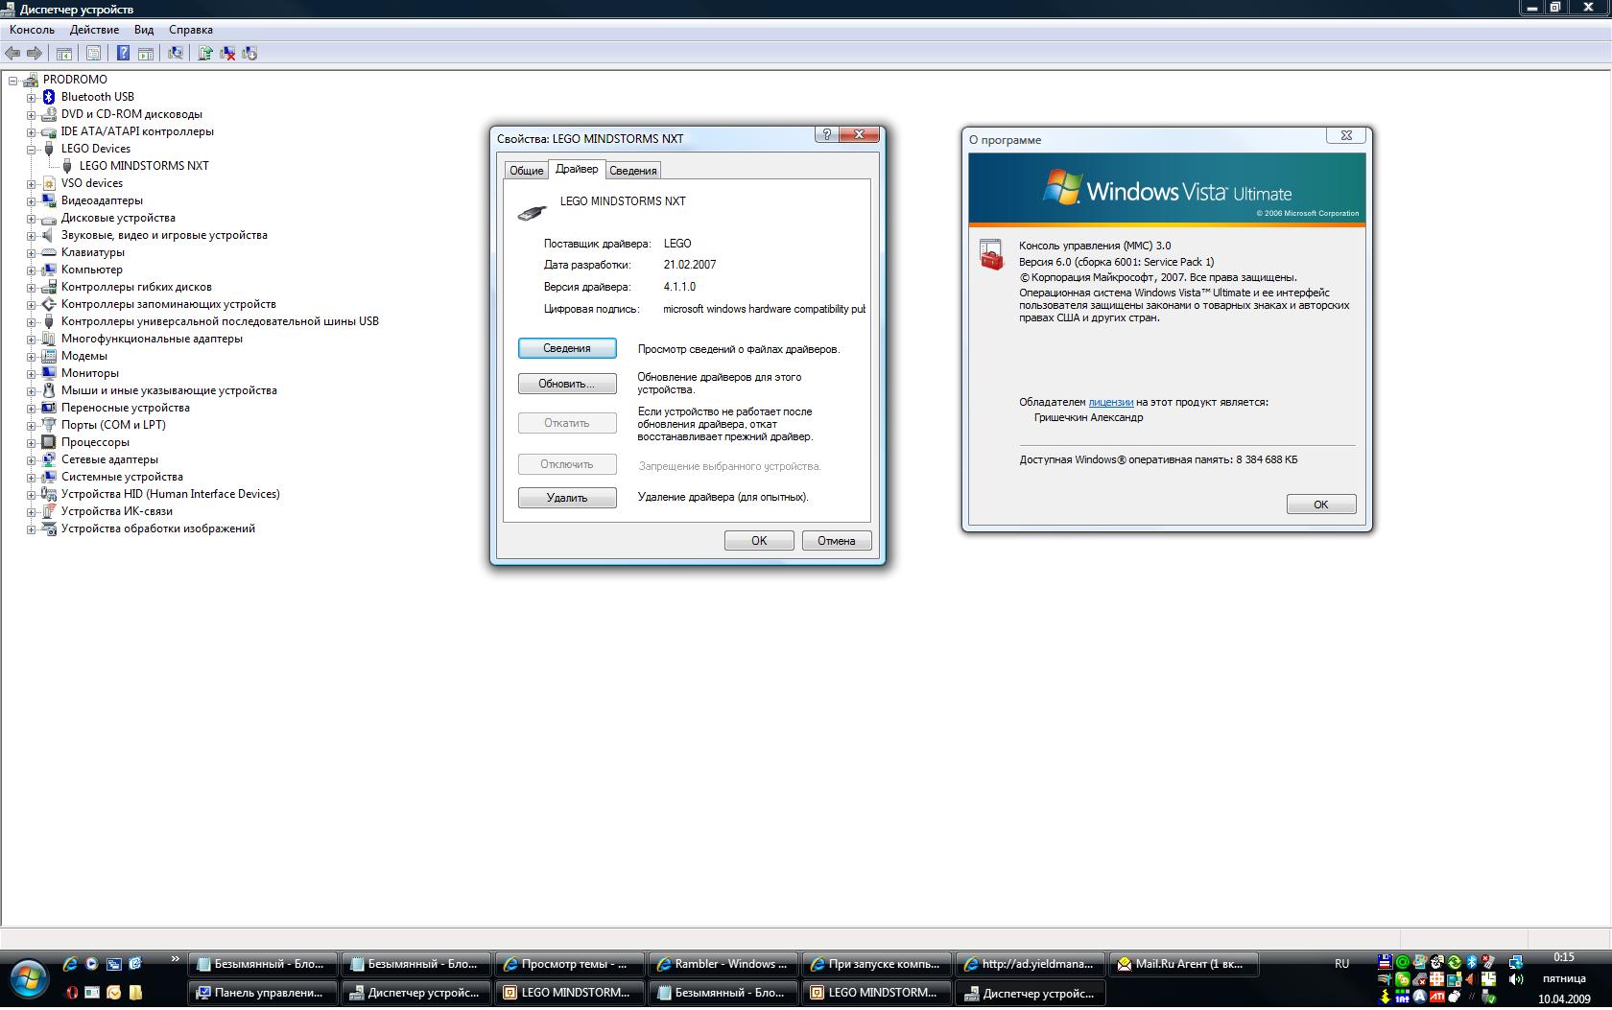Click the Show/Hide console tree toolbar icon
The image size is (1612, 1010).
pyautogui.click(x=64, y=54)
